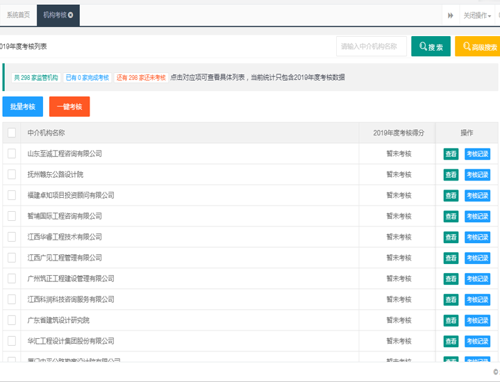Select the name 江西广见工程管理有限公司
Screen dimensions: 500x382
pyautogui.click(x=65, y=258)
